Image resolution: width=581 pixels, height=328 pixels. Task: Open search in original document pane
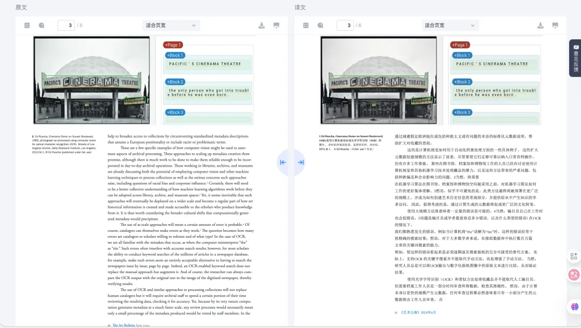pyautogui.click(x=42, y=25)
